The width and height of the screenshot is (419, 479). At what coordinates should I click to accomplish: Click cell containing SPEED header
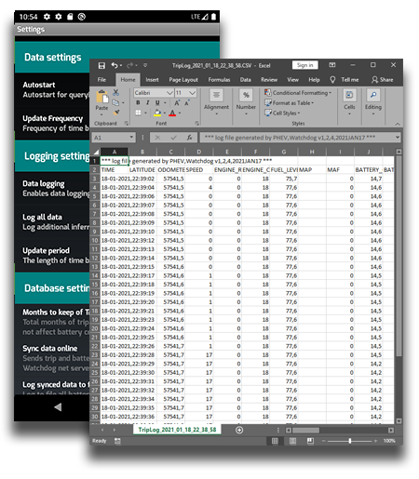tap(198, 170)
